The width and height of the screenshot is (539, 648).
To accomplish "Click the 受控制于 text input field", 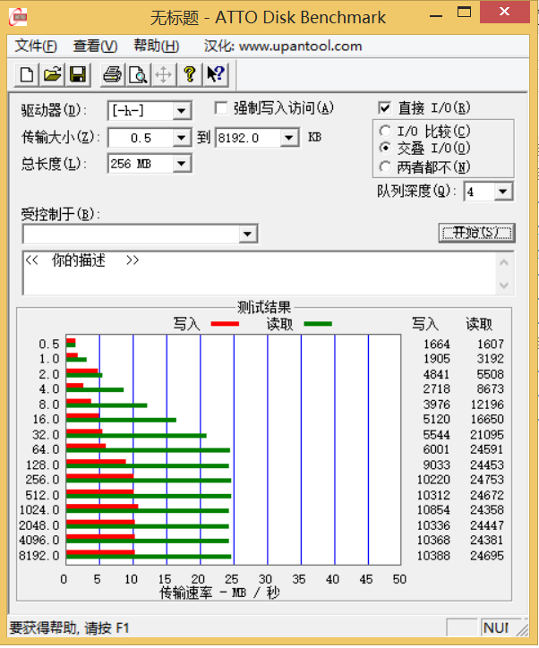I will (132, 234).
